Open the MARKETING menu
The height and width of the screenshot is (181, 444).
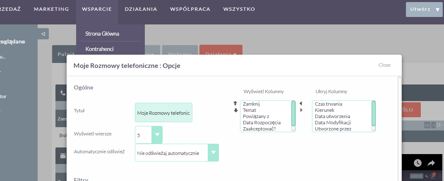point(52,9)
